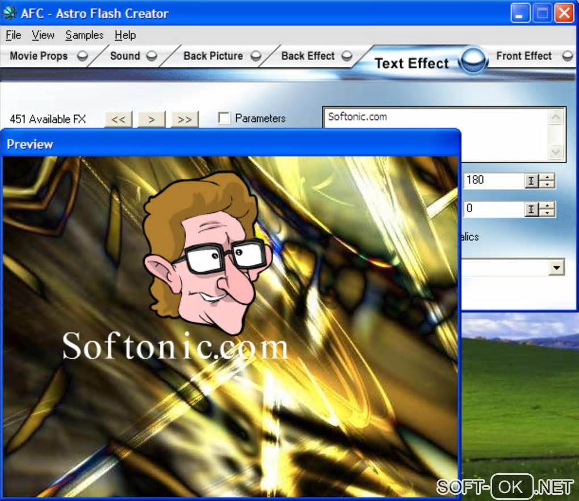This screenshot has width=579, height=501.
Task: Jump forward with the >> button
Action: (184, 119)
